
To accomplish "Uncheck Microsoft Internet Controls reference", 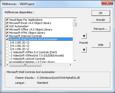I will coord(7,36).
